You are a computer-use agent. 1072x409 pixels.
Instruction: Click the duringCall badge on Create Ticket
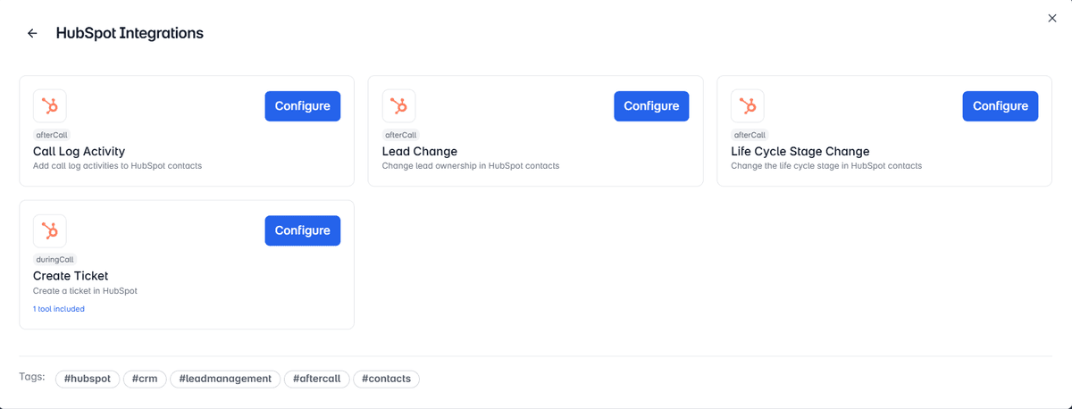pyautogui.click(x=55, y=259)
